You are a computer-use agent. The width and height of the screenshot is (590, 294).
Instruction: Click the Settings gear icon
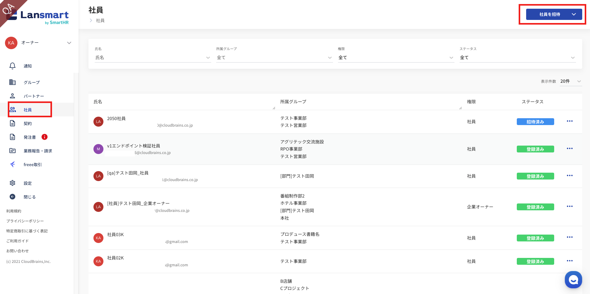tap(12, 183)
